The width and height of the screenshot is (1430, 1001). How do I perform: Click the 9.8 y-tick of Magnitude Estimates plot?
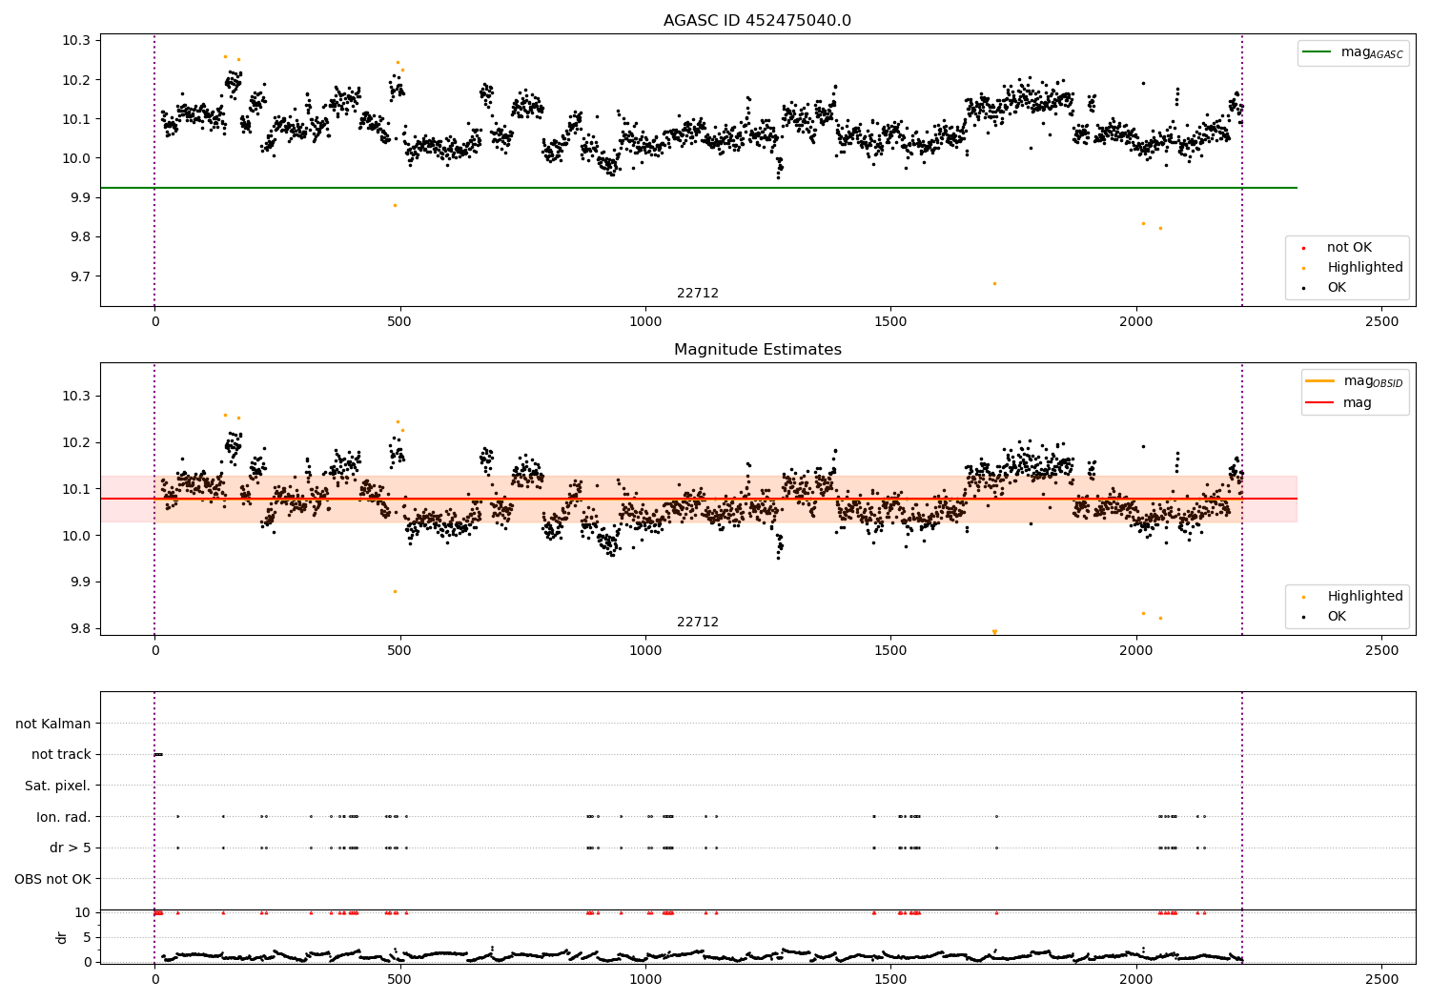click(81, 628)
